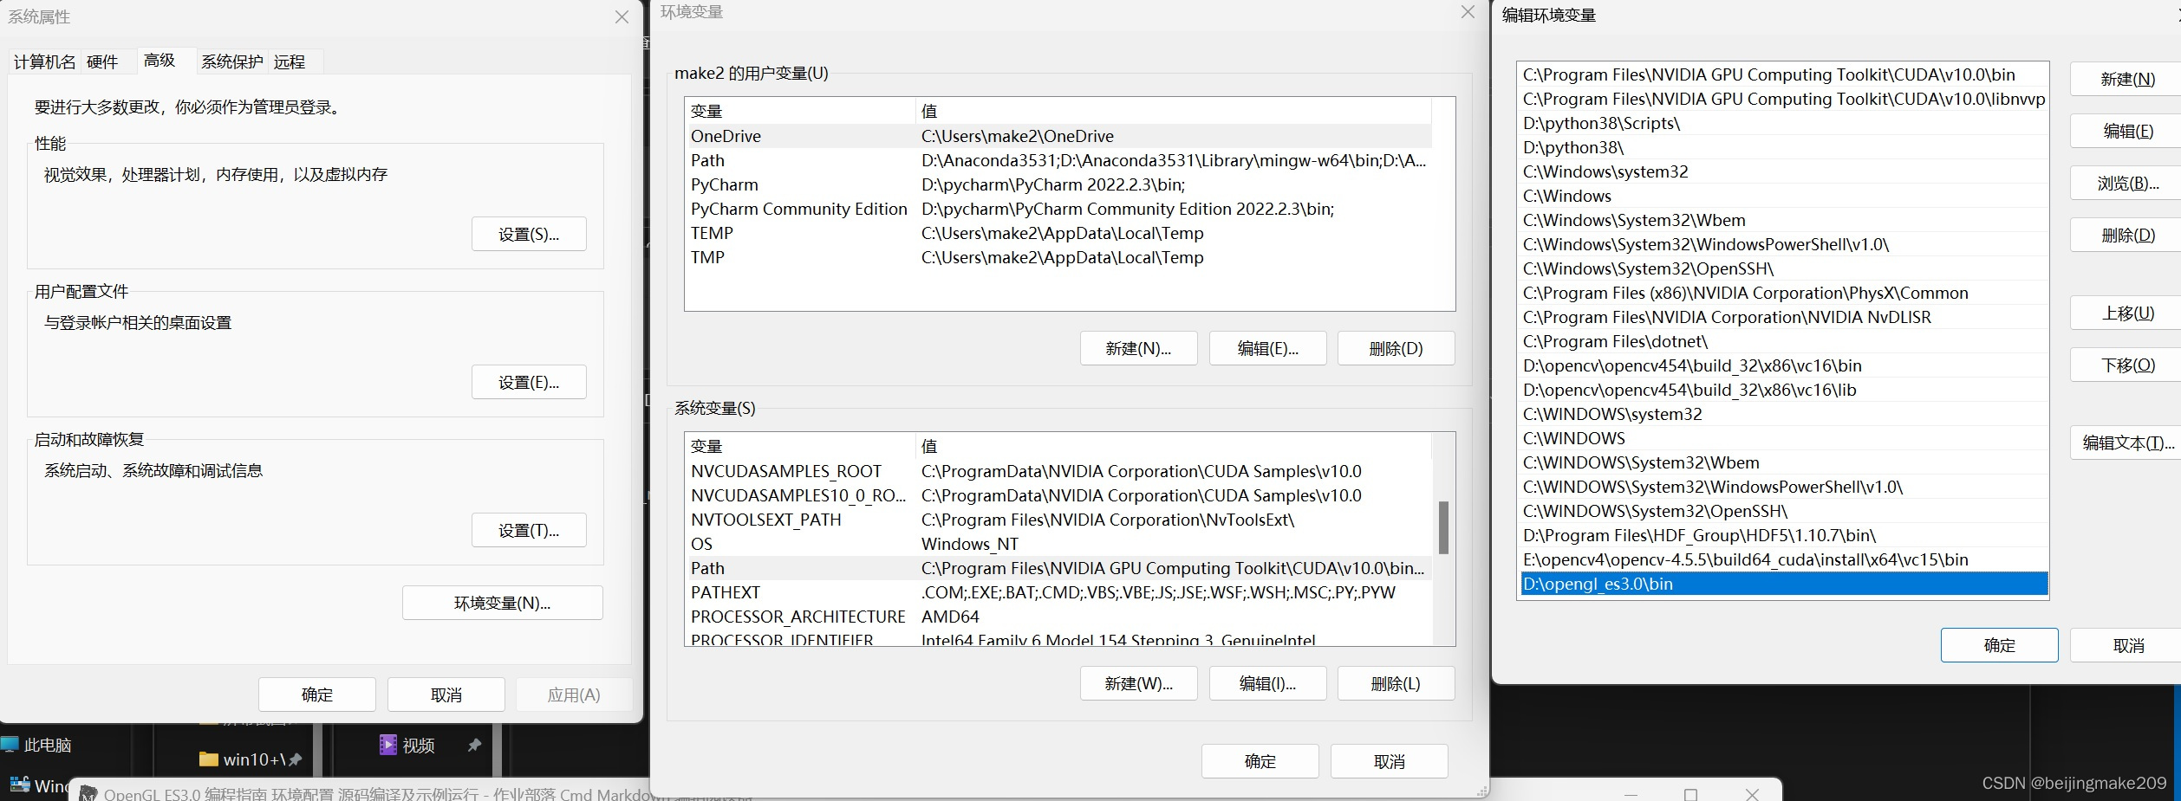Open user profile 设置(E)... button
2181x801 pixels.
point(529,382)
